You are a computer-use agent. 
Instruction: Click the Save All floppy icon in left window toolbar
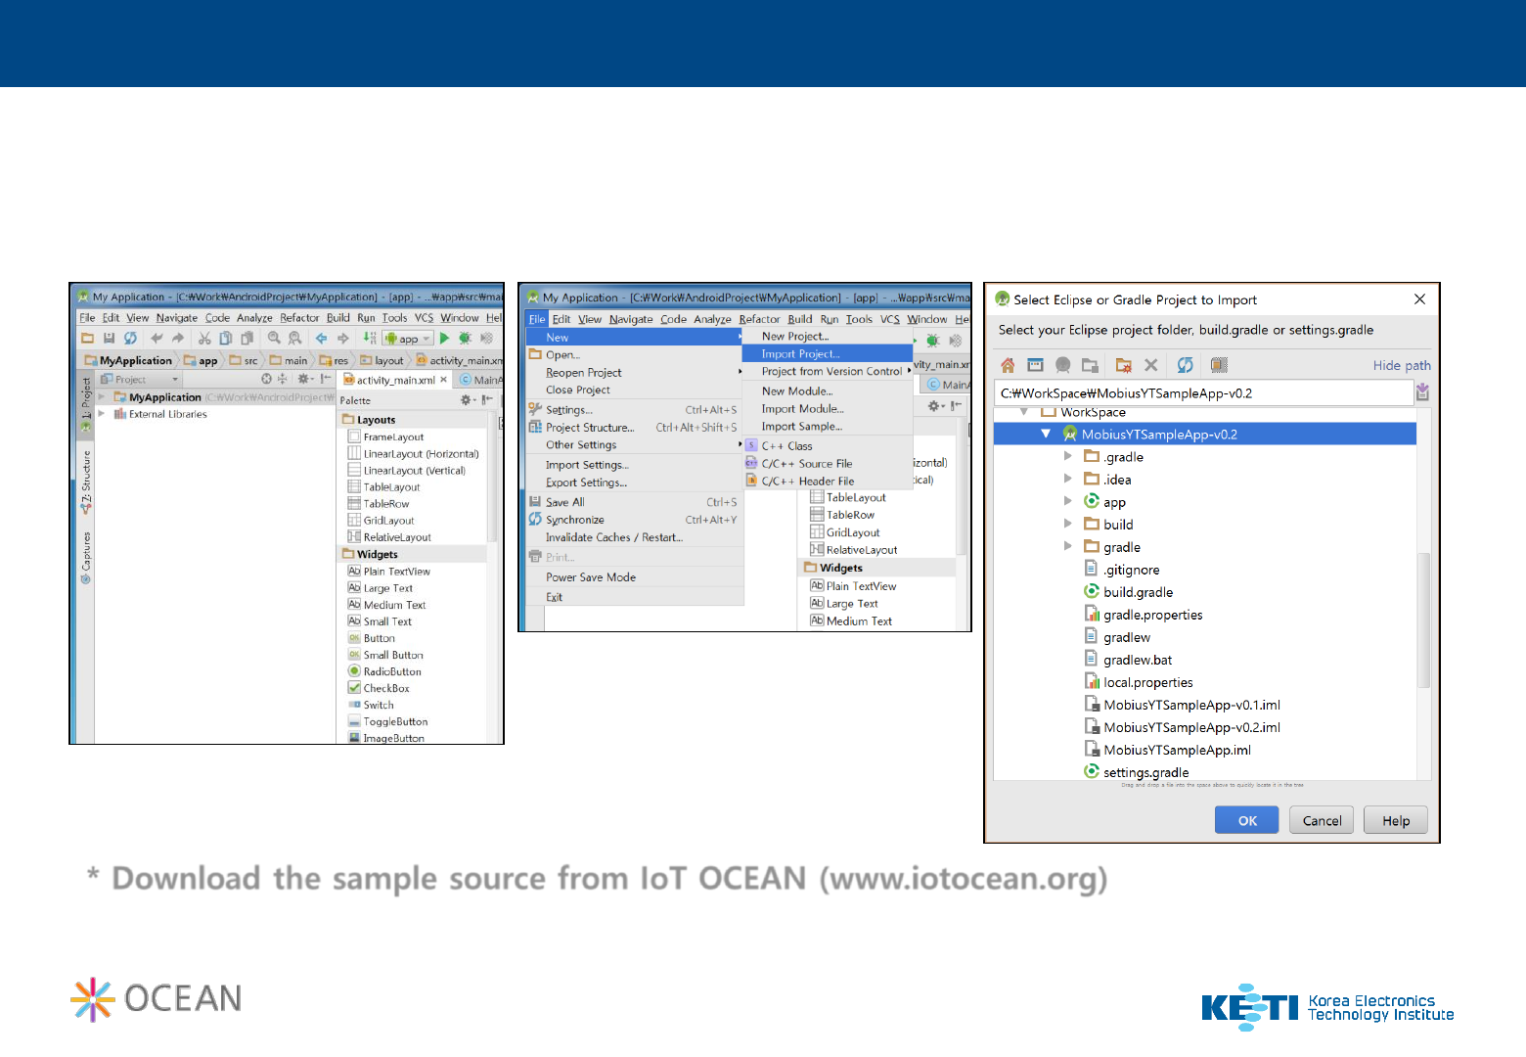(x=109, y=339)
